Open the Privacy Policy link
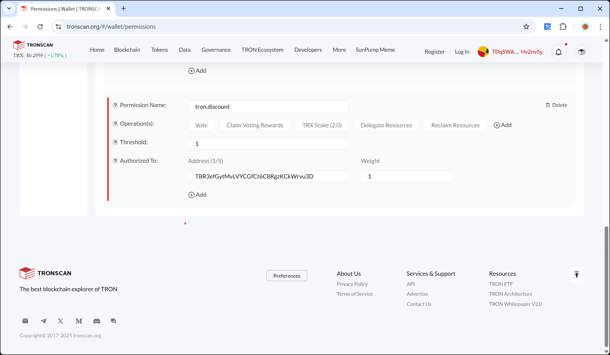The height and width of the screenshot is (355, 610). click(x=352, y=284)
